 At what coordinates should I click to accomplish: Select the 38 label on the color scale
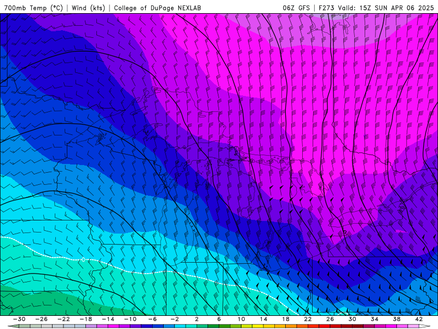pyautogui.click(x=396, y=319)
